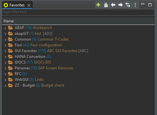
Task: Close the Favorites tab
Action: click(29, 5)
